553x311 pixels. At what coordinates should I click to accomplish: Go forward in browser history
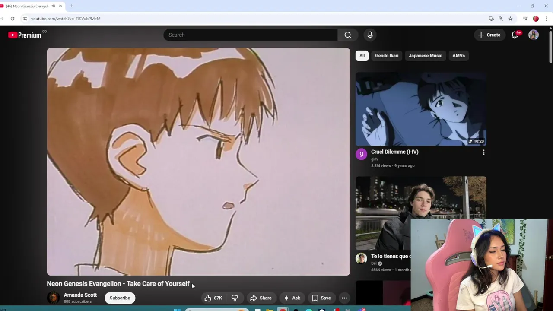[x=1, y=19]
